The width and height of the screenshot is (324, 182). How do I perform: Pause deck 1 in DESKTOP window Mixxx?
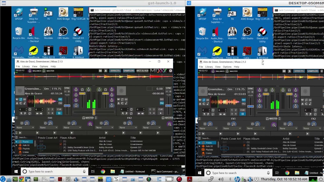[x=242, y=114]
